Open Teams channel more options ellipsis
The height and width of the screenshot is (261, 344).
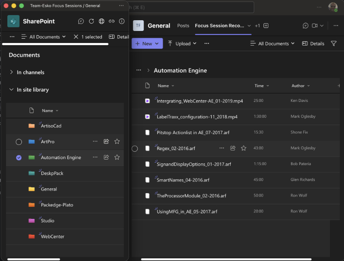click(336, 26)
